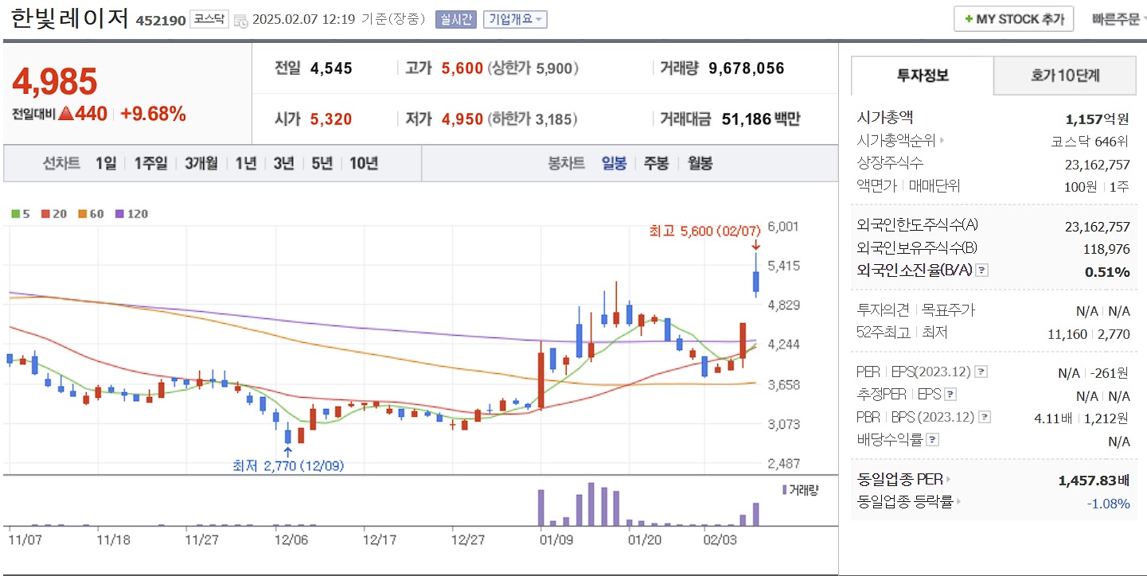Click the purple 120-day moving average legend swatch
Viewport: 1147px width, 576px height.
(x=120, y=214)
